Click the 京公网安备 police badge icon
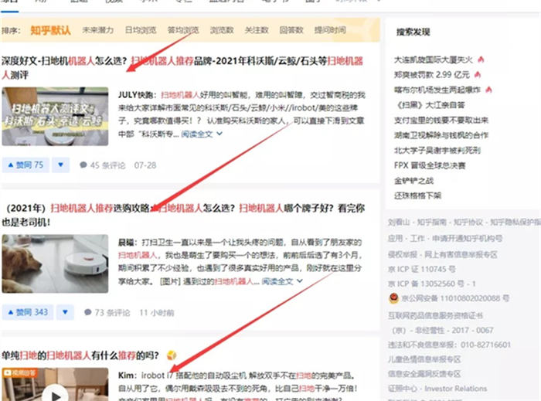This screenshot has width=541, height=401. [393, 297]
